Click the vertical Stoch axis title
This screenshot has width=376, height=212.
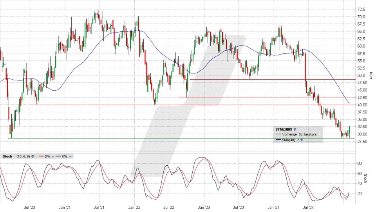[x=365, y=179]
